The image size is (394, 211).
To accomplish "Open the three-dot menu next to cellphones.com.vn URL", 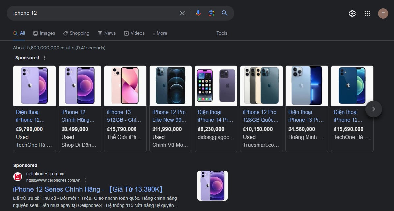I will tap(86, 180).
